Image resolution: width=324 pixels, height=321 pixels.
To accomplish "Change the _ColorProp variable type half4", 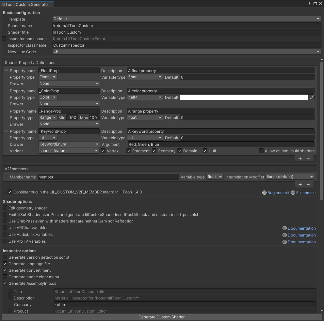I will [145, 97].
